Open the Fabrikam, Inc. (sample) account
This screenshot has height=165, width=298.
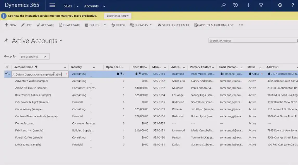[x=30, y=130]
